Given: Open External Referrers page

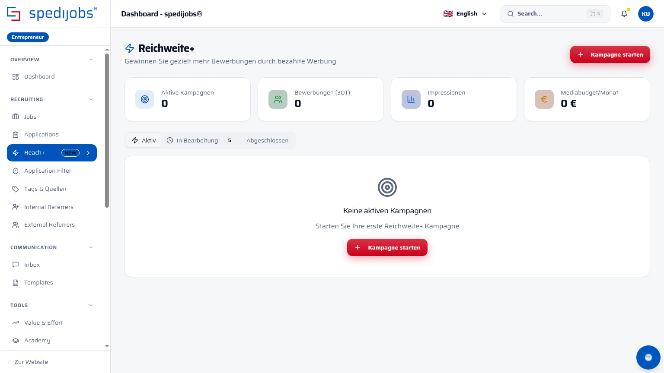Looking at the screenshot, I should (52, 225).
